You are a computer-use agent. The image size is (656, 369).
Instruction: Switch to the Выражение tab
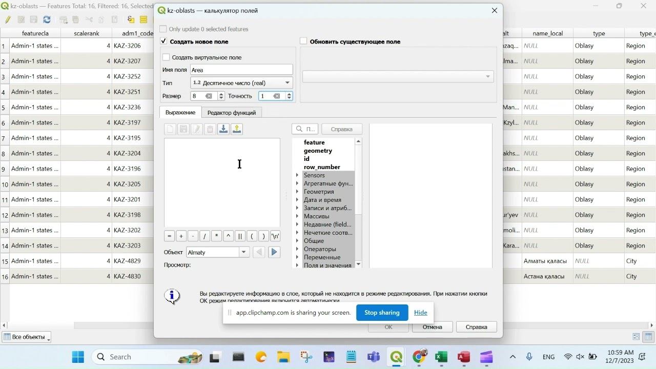[180, 112]
